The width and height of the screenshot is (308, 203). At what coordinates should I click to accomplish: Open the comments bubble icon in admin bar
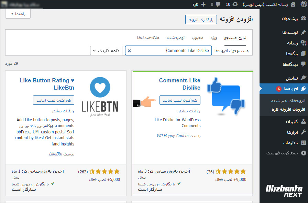point(218,4)
